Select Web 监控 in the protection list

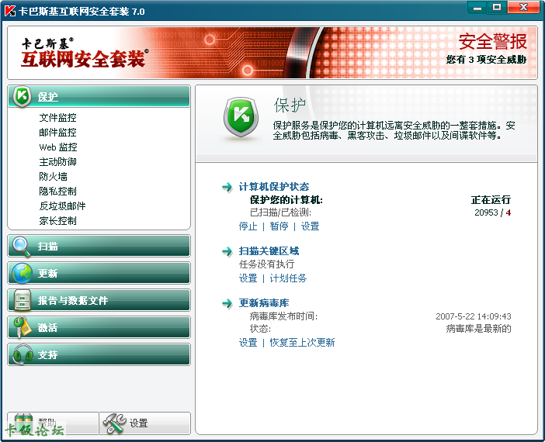point(58,147)
